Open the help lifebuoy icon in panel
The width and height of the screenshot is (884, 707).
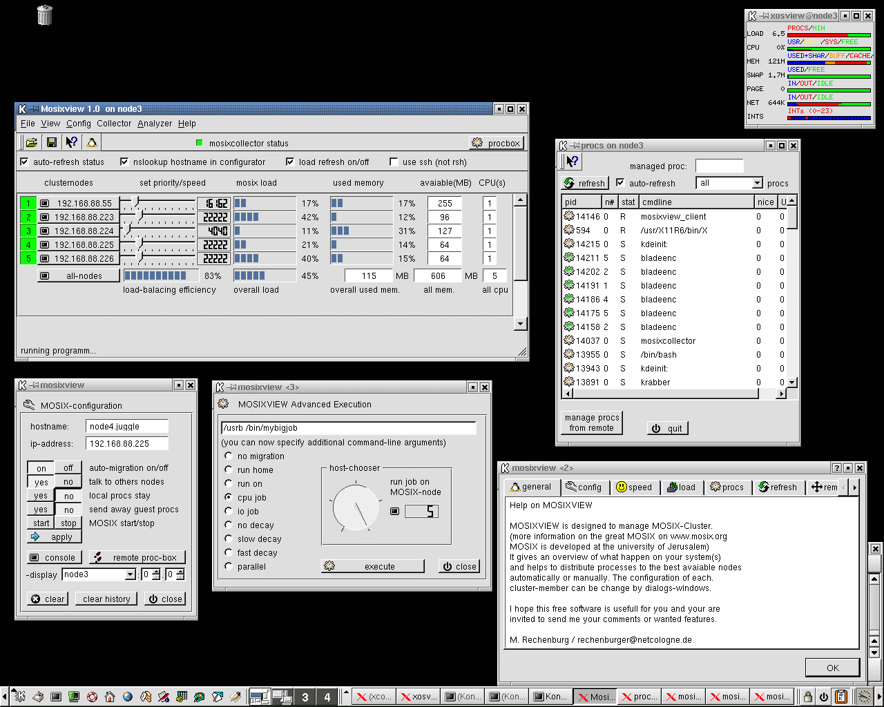click(92, 697)
